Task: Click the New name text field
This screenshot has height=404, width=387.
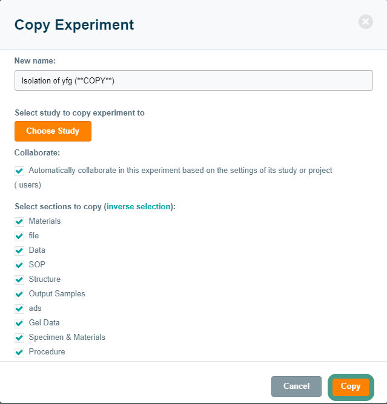Action: (193, 80)
